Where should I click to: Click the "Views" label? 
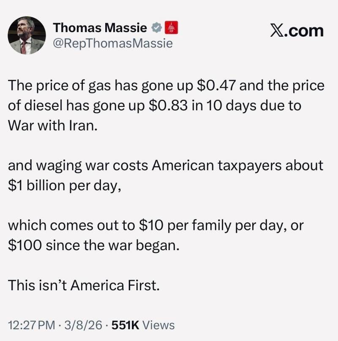click(158, 325)
